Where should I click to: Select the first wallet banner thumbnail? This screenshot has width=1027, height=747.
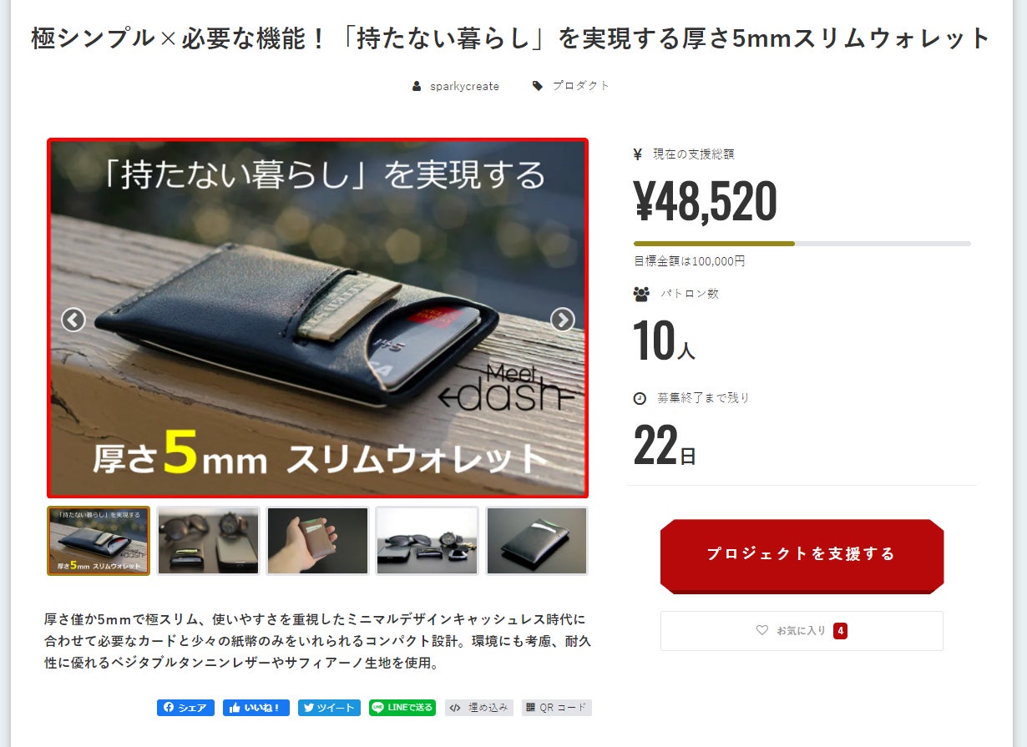coord(99,541)
